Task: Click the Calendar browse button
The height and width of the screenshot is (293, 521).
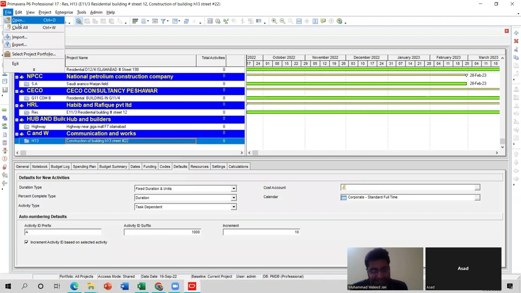Action: click(477, 197)
